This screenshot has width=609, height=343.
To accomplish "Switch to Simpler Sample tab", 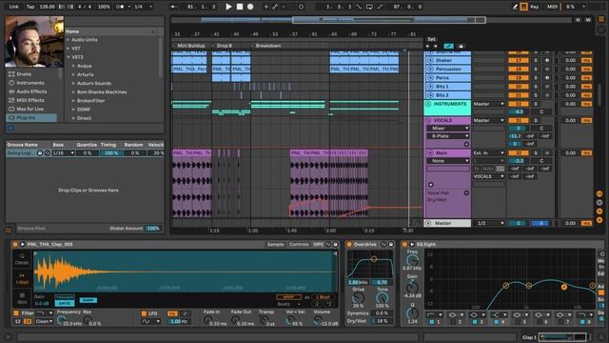I will pos(275,244).
